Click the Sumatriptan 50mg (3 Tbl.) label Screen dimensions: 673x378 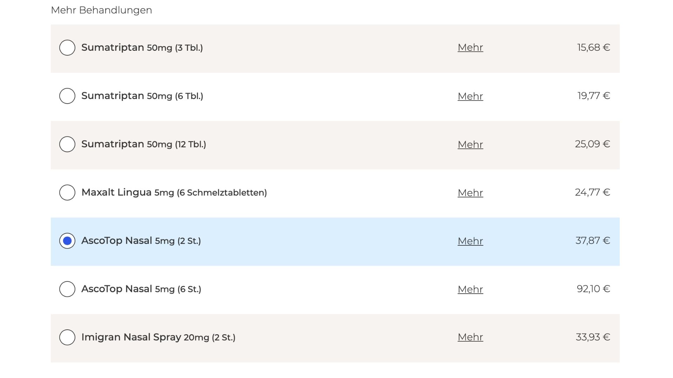coord(142,48)
